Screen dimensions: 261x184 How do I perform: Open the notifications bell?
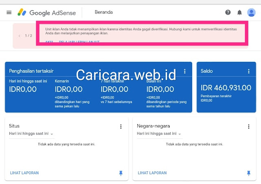pos(239,12)
